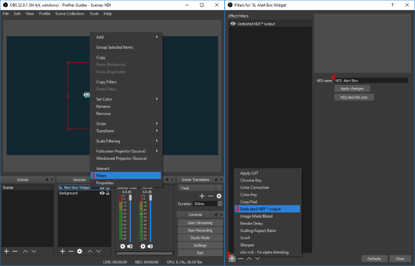Open the Tools menu
The width and height of the screenshot is (415, 266).
[94, 14]
